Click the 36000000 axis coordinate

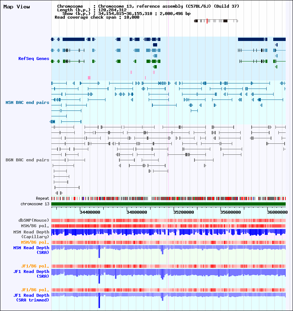[277, 212]
